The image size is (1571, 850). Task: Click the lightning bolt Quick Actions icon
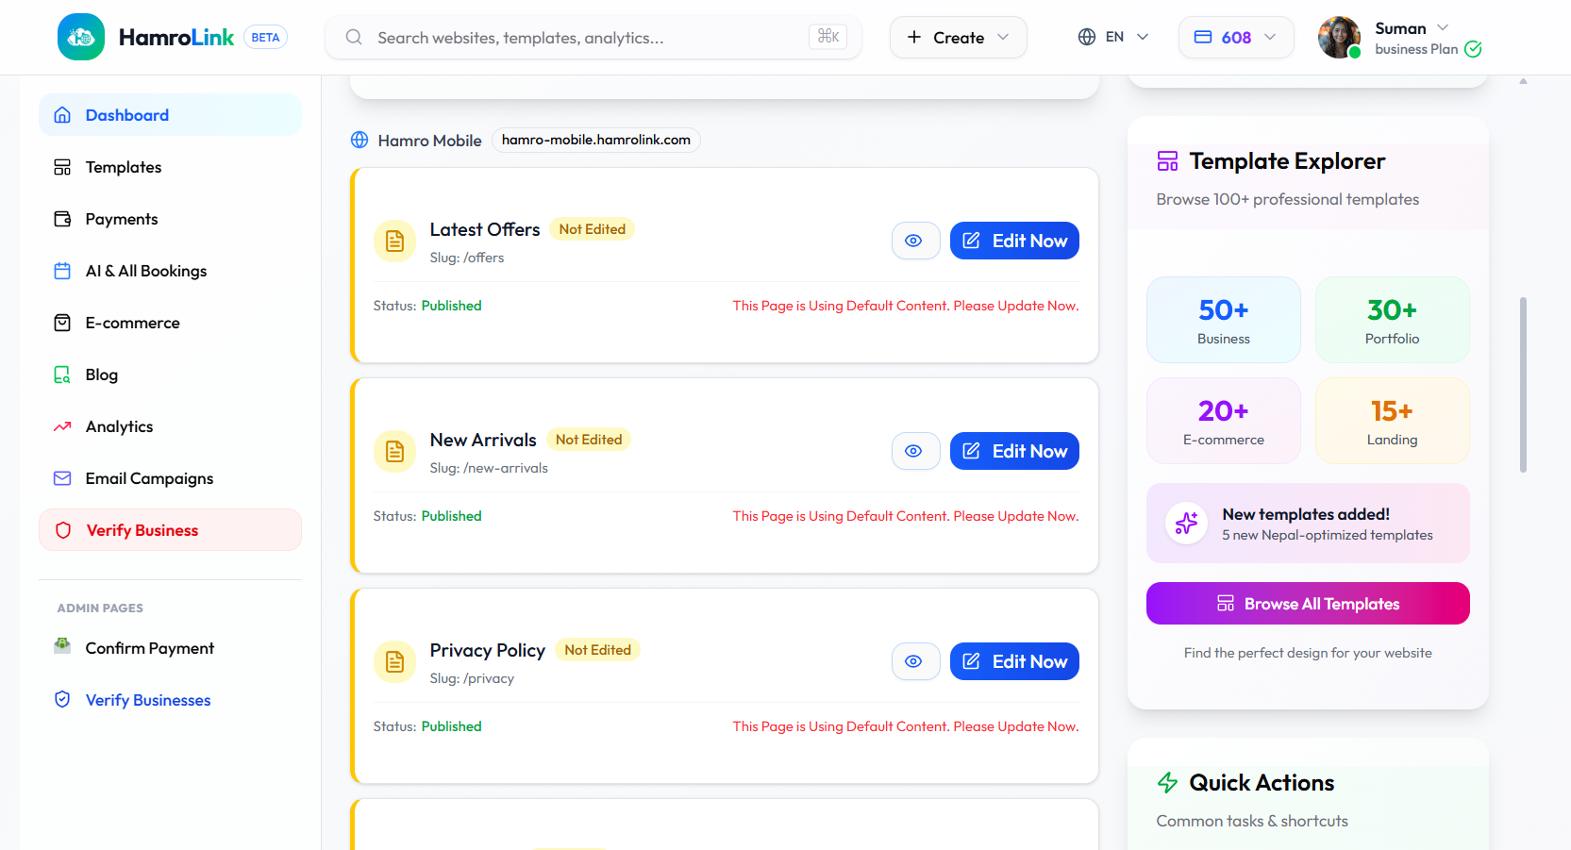click(x=1167, y=782)
